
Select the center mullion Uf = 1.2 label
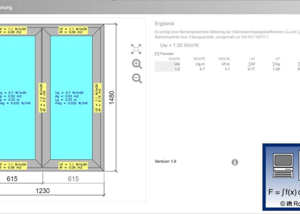pyautogui.click(x=42, y=97)
